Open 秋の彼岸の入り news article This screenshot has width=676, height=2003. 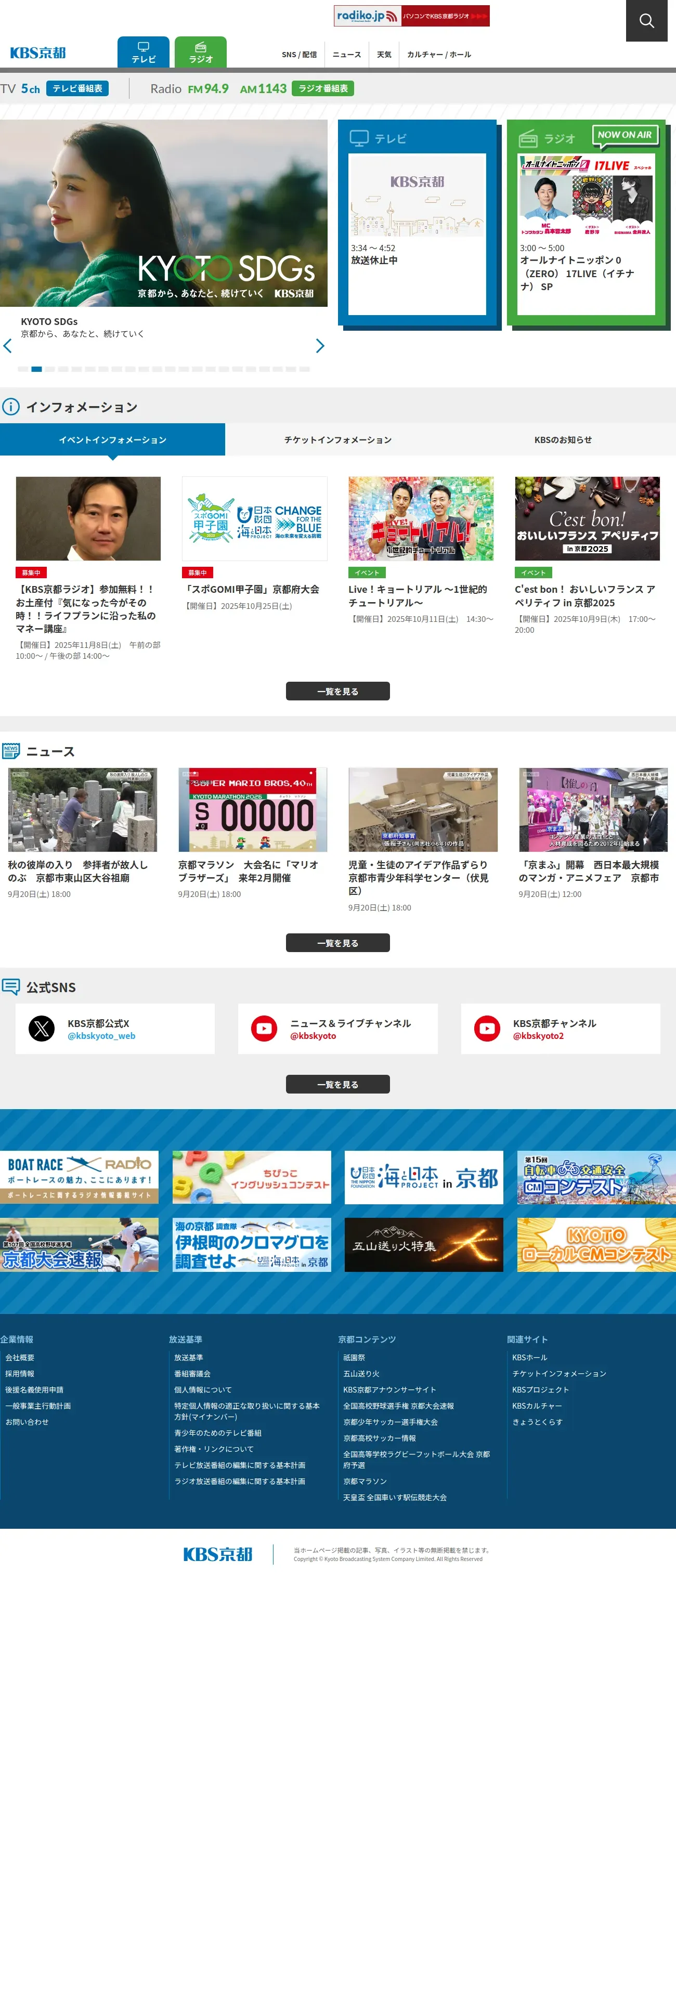(x=83, y=834)
